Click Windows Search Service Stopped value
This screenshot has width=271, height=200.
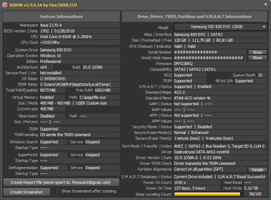coord(92,142)
